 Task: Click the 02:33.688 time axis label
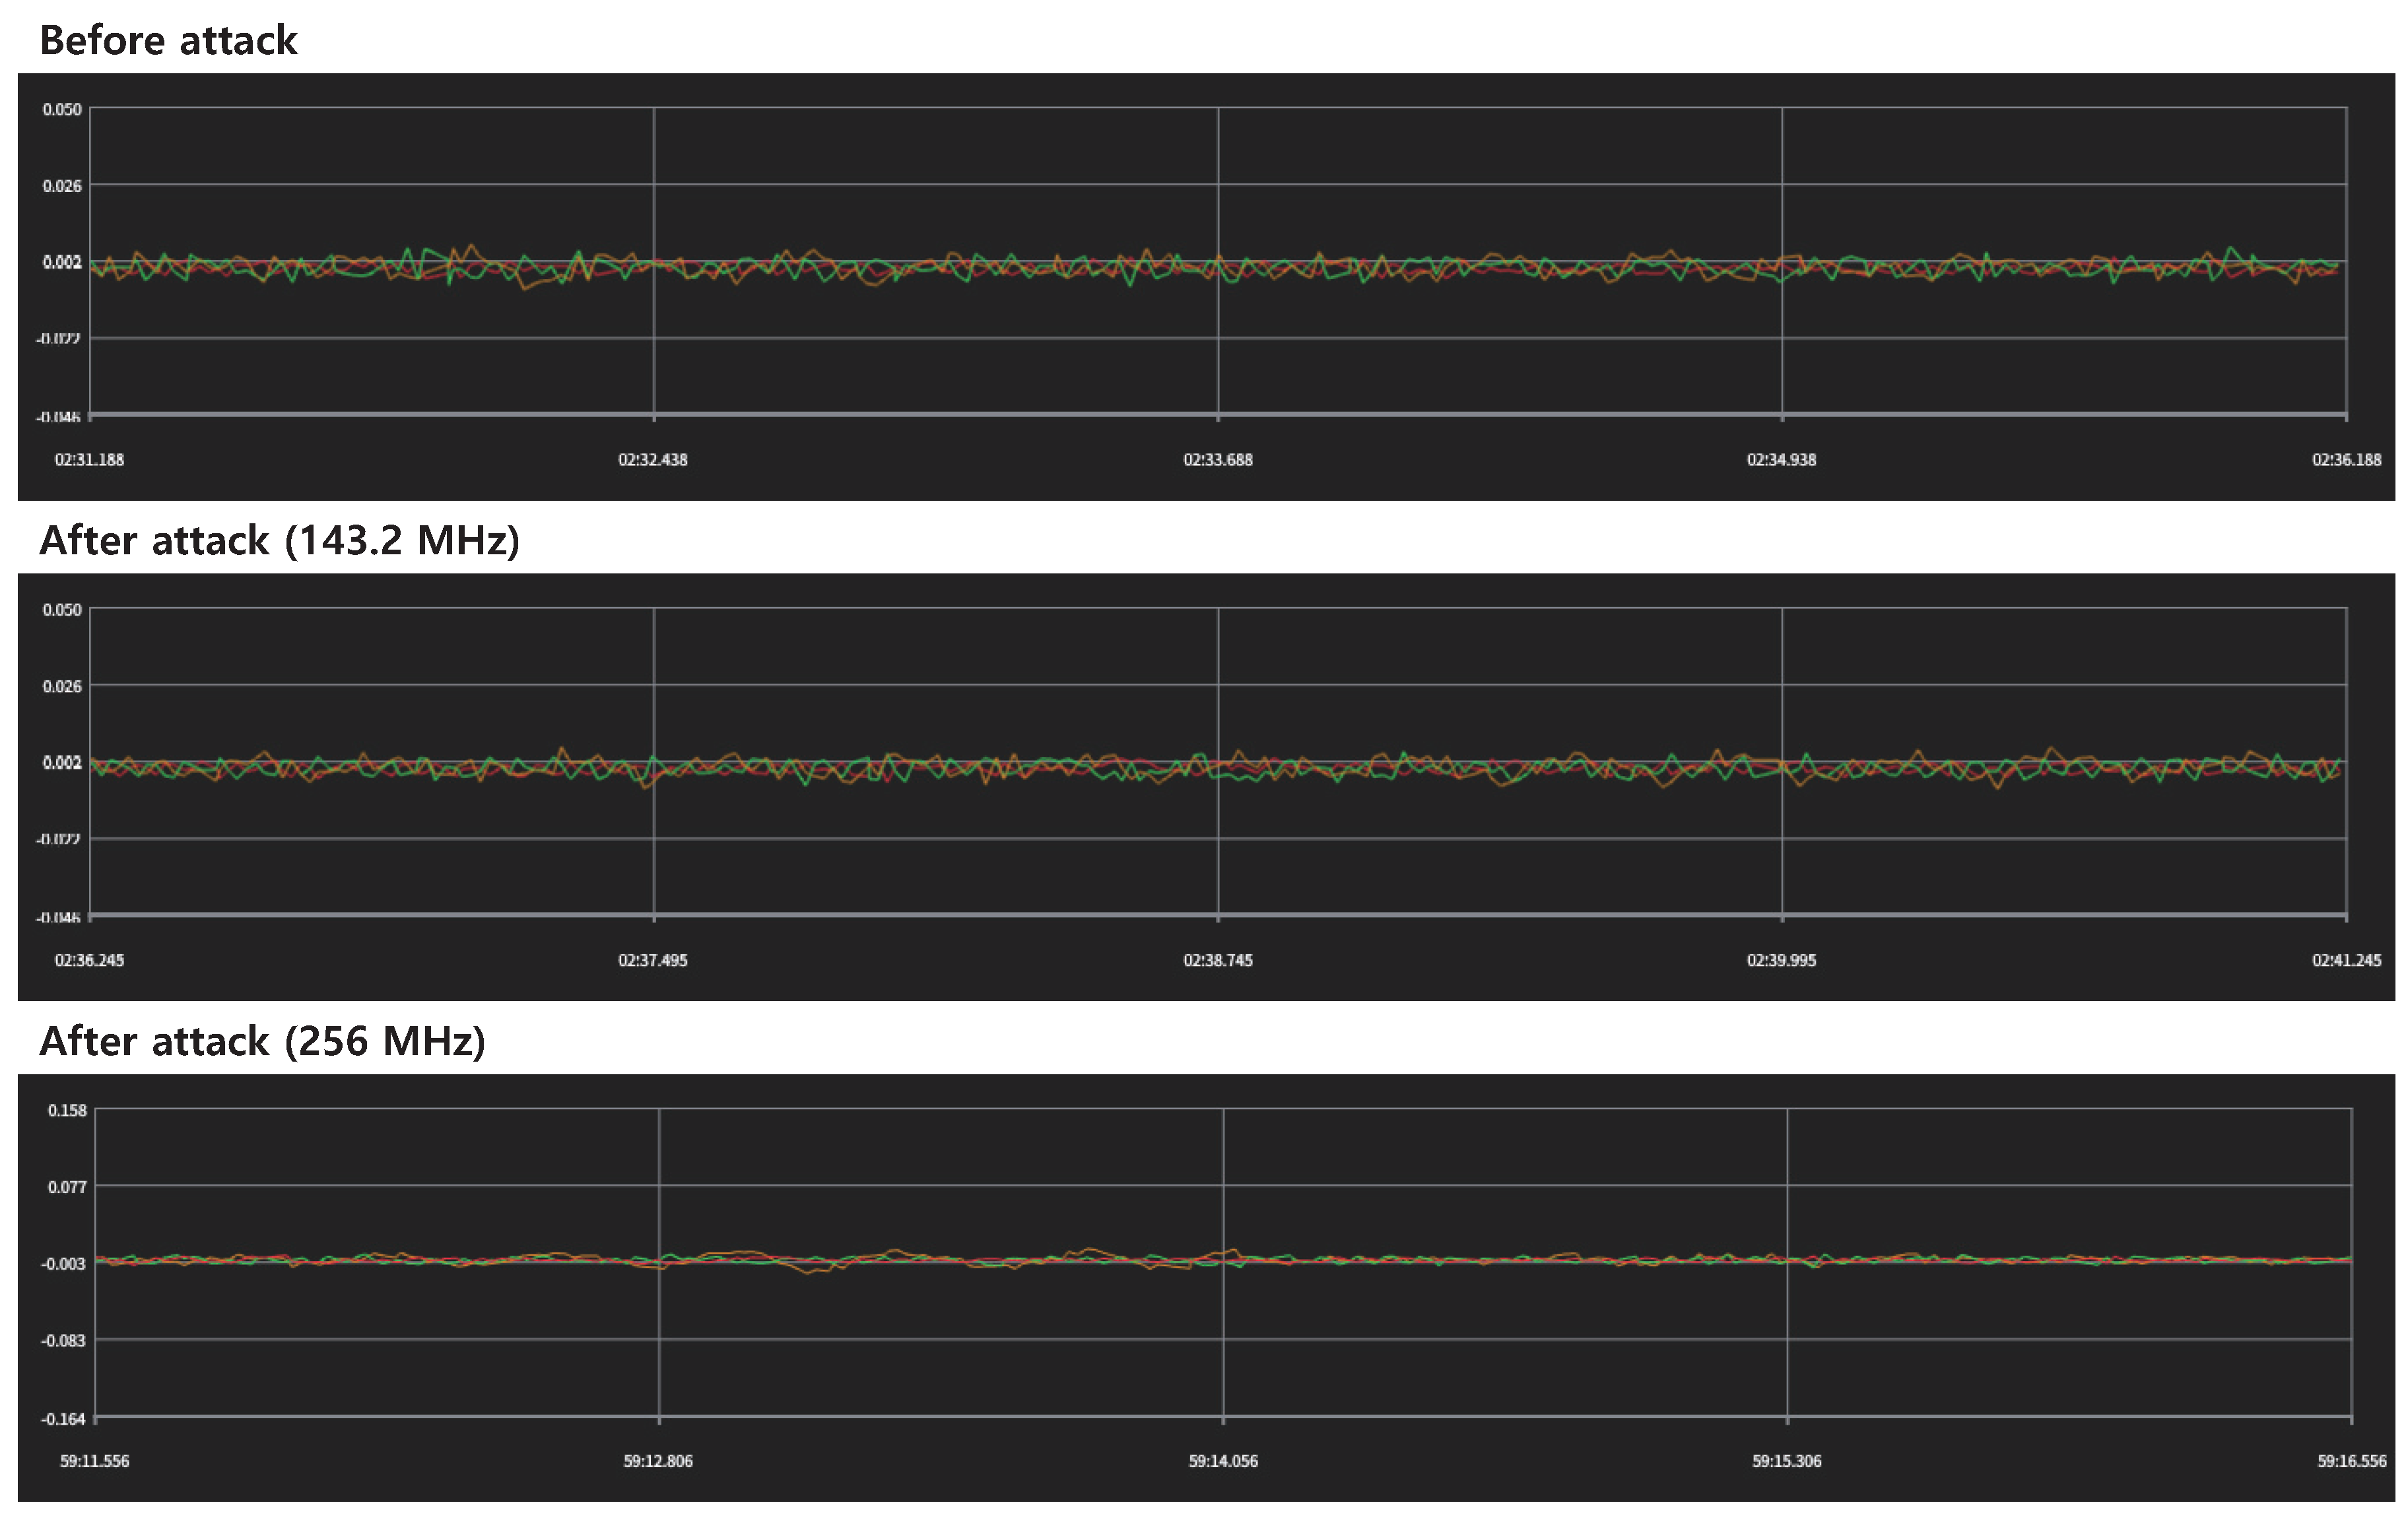(x=1217, y=460)
